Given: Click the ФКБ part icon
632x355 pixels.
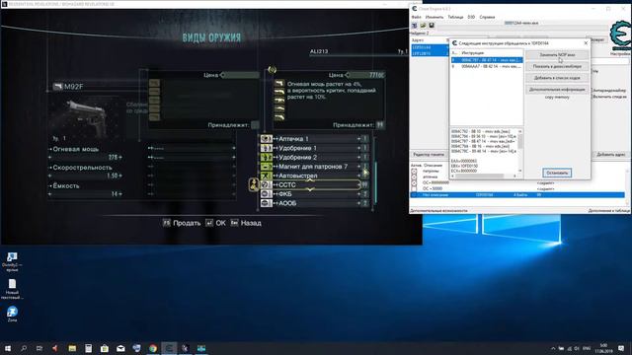Looking at the screenshot, I should pyautogui.click(x=266, y=194).
